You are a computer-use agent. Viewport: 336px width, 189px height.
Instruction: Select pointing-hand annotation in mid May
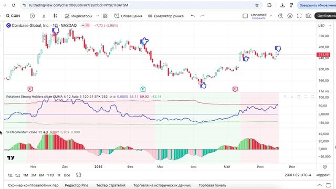pos(246,58)
